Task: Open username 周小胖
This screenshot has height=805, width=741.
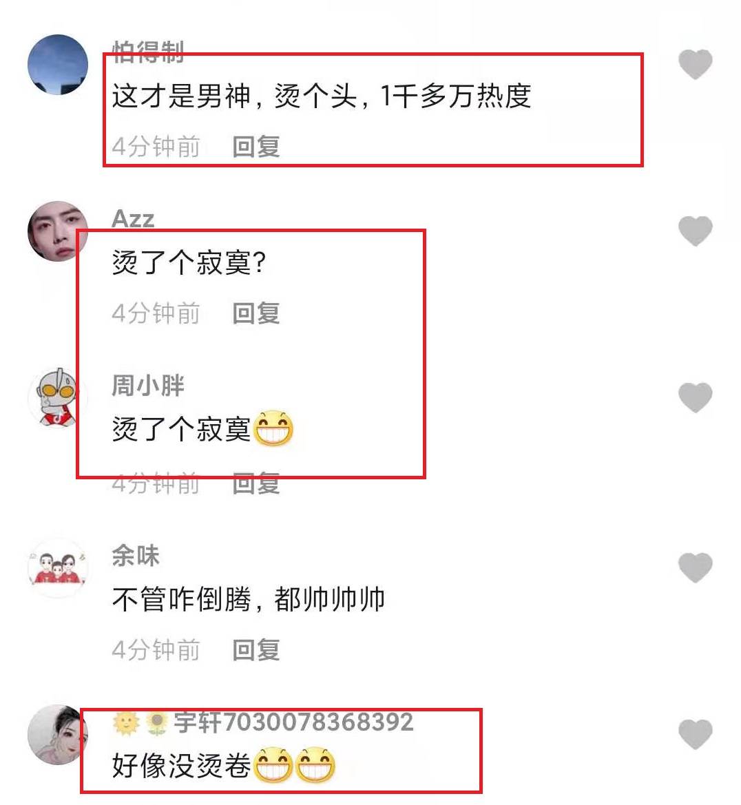Action: click(x=148, y=386)
